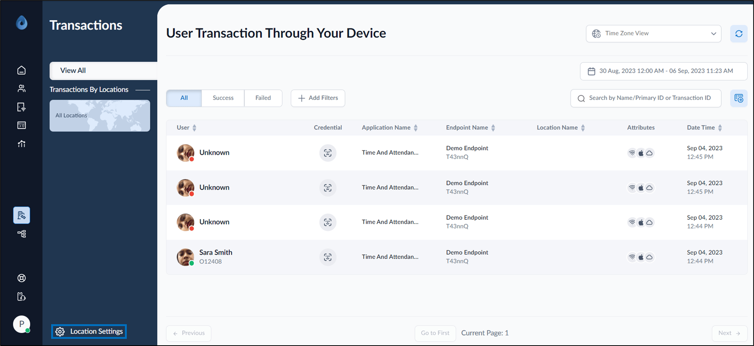Select the All Locations map card
Screen dimensions: 754x346
(x=100, y=116)
